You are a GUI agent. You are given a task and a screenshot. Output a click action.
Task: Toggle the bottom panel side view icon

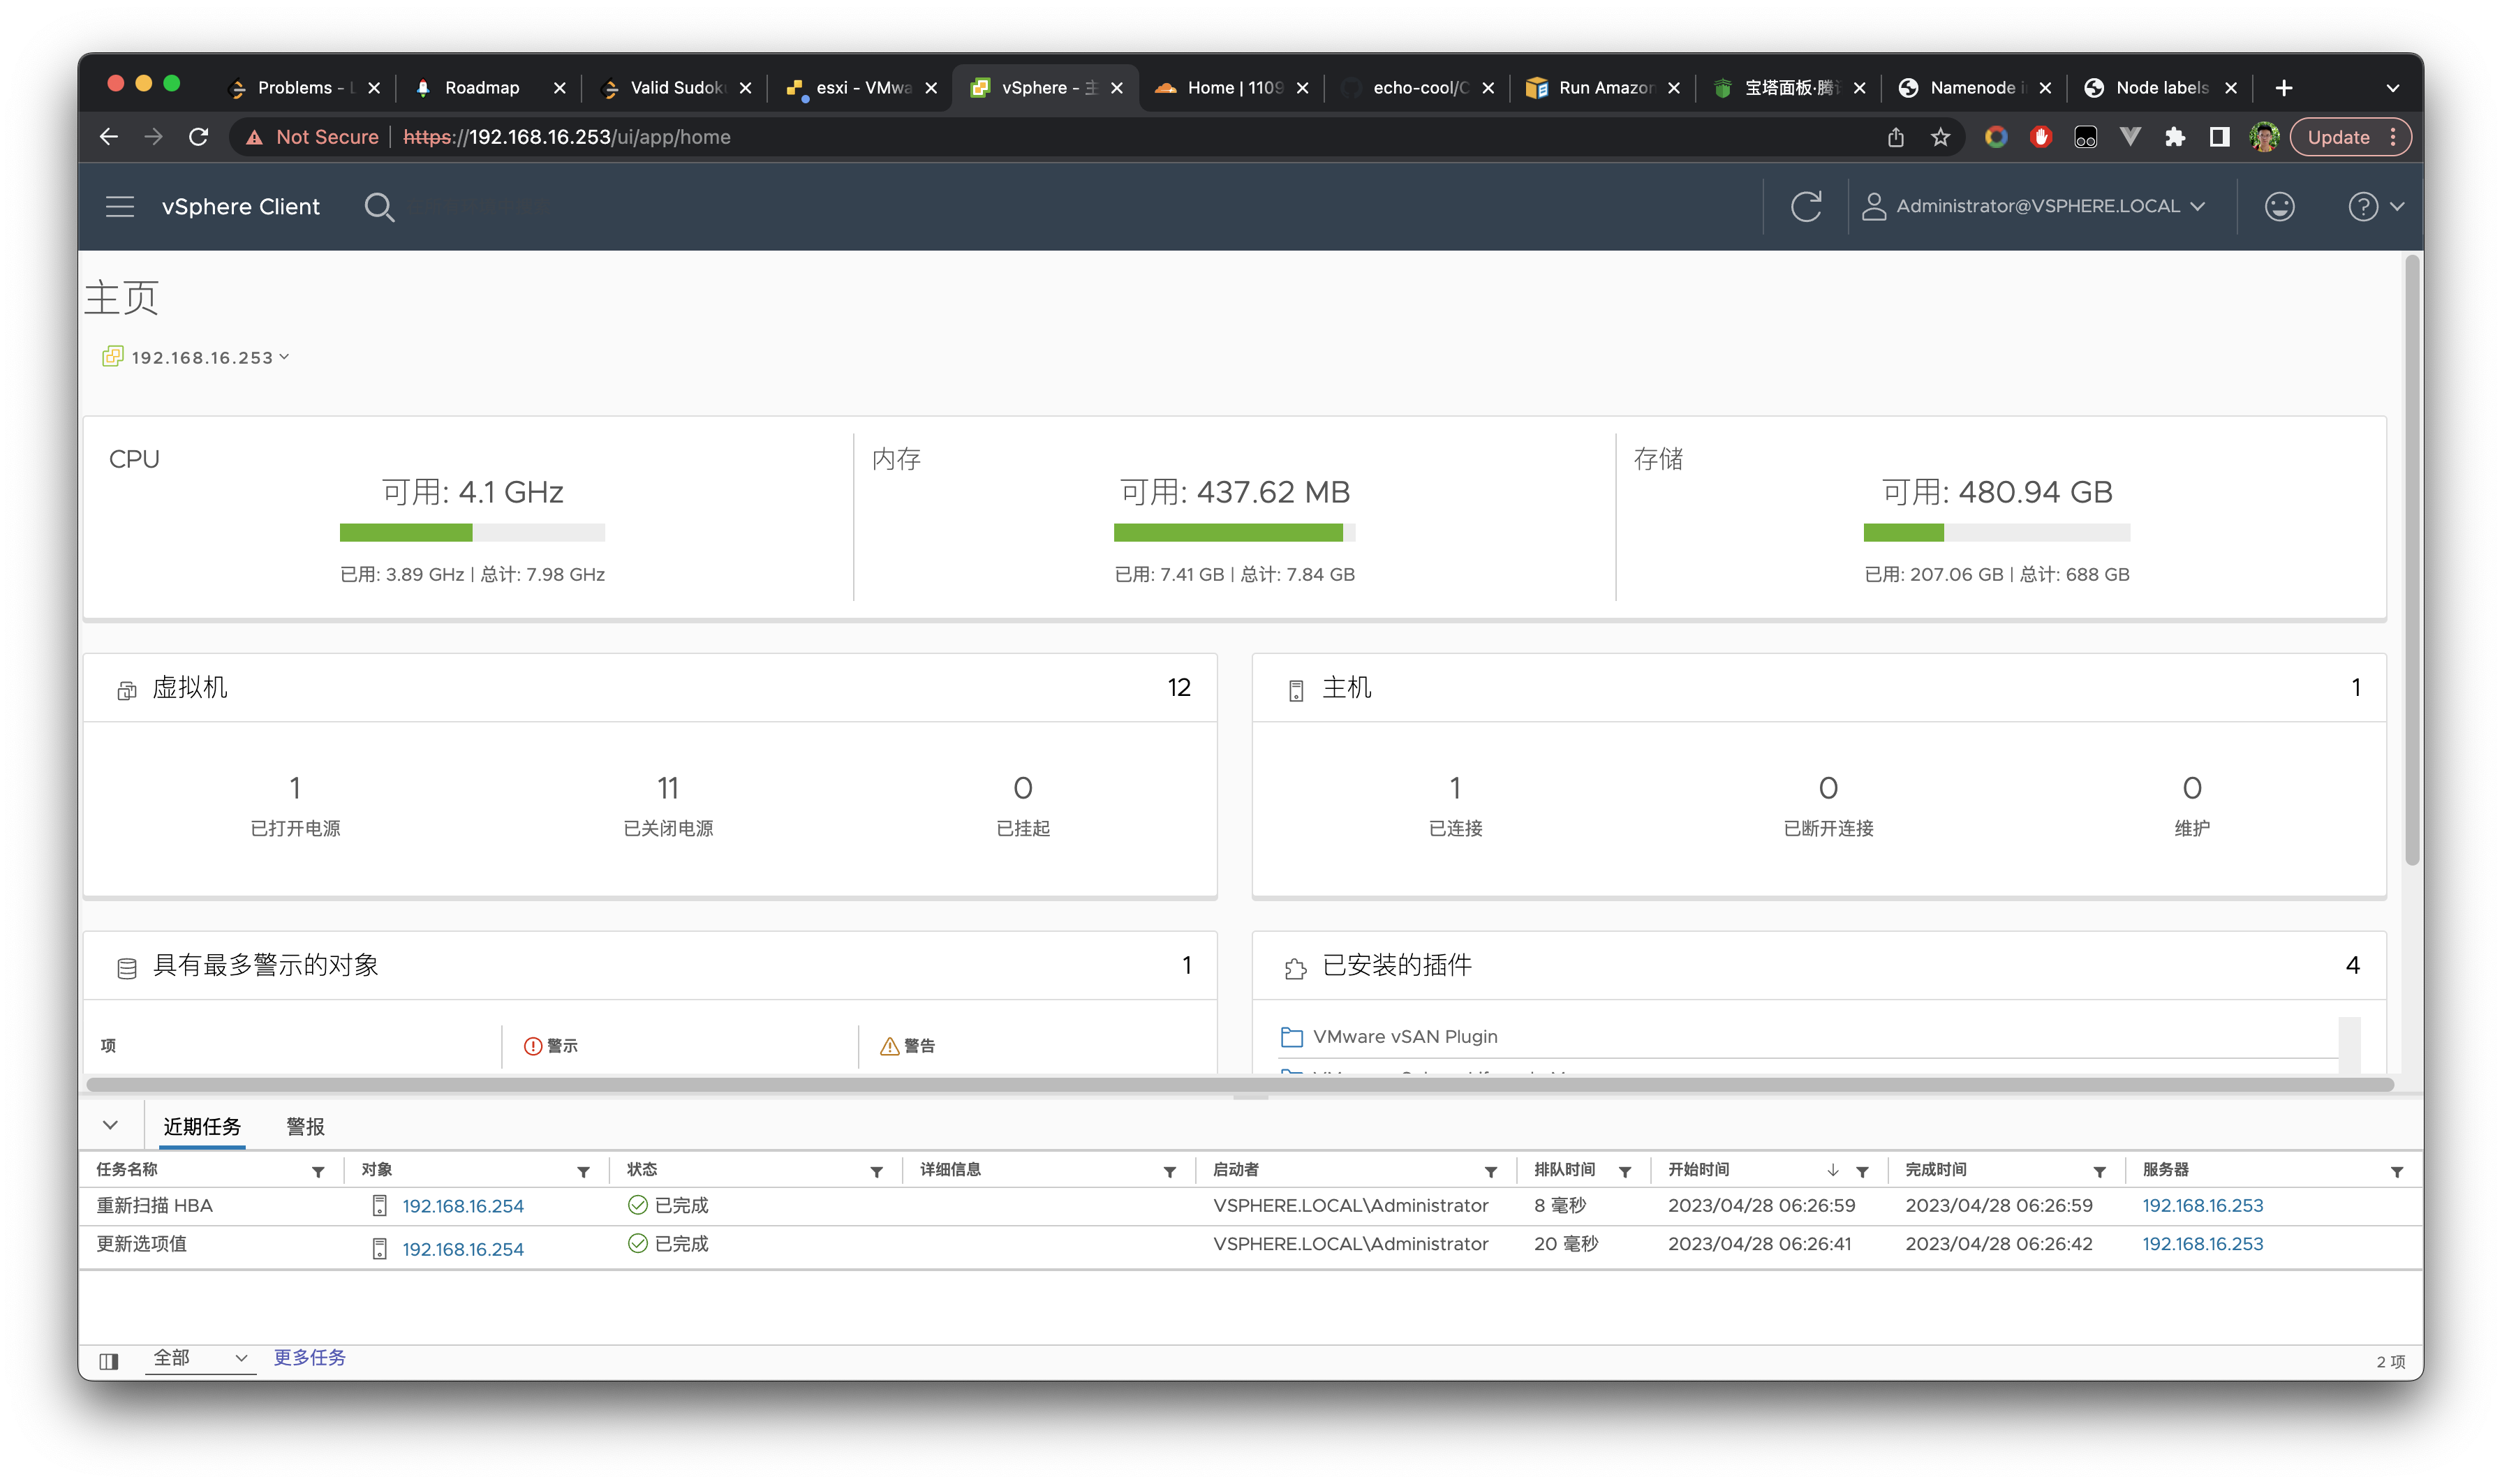109,1360
